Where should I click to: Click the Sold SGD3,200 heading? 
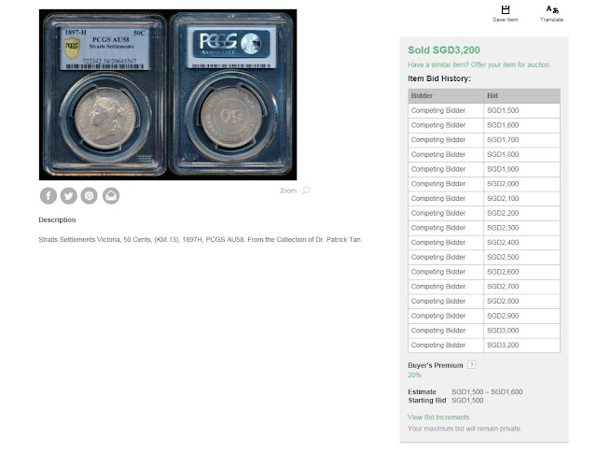click(x=444, y=50)
